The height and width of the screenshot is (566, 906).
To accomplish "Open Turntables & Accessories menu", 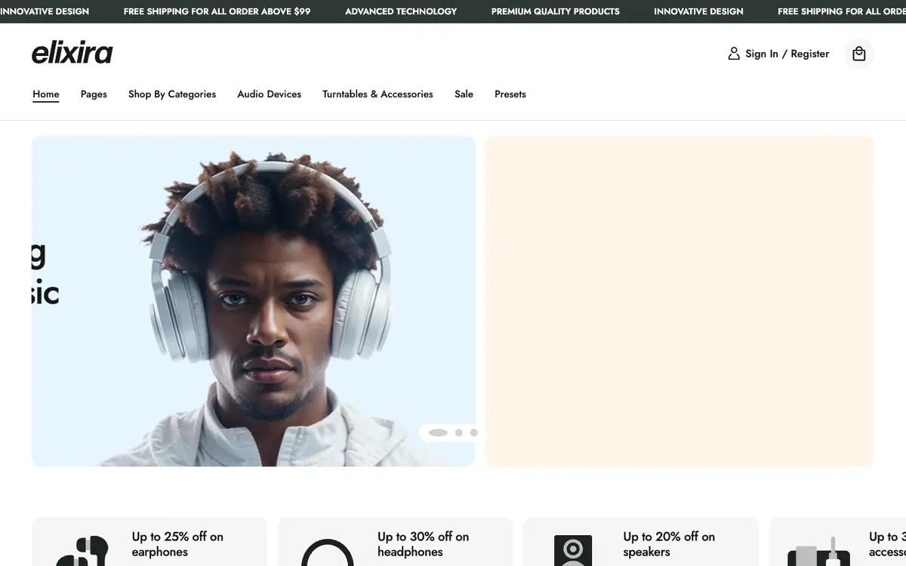I will 377,94.
